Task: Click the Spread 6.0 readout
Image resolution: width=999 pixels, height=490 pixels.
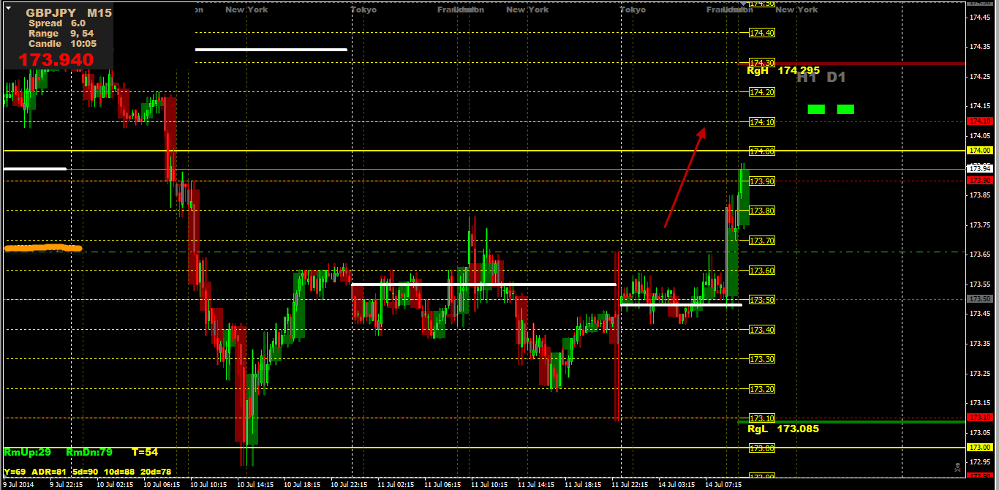Action: (x=57, y=23)
